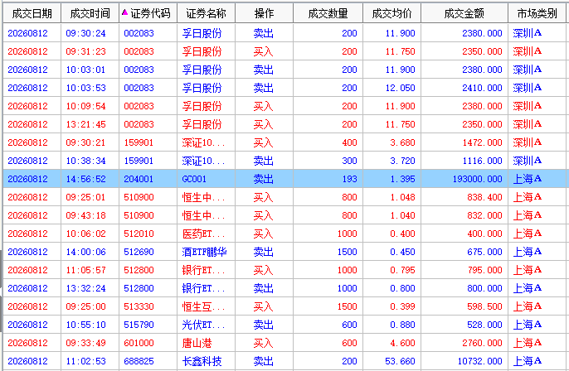569x371 pixels.
Task: Click amount 193000.000 in GC001 row
Action: pyautogui.click(x=477, y=179)
